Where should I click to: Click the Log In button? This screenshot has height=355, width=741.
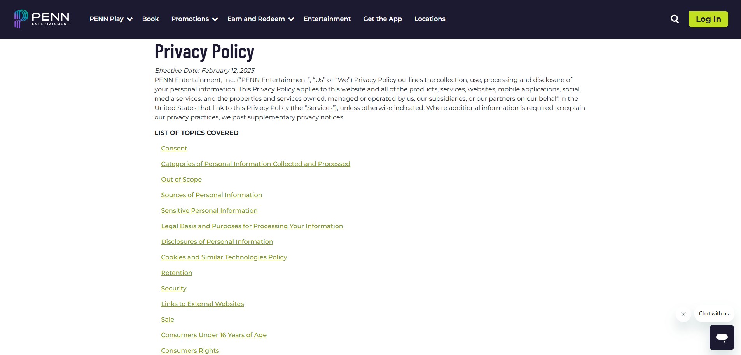tap(708, 19)
